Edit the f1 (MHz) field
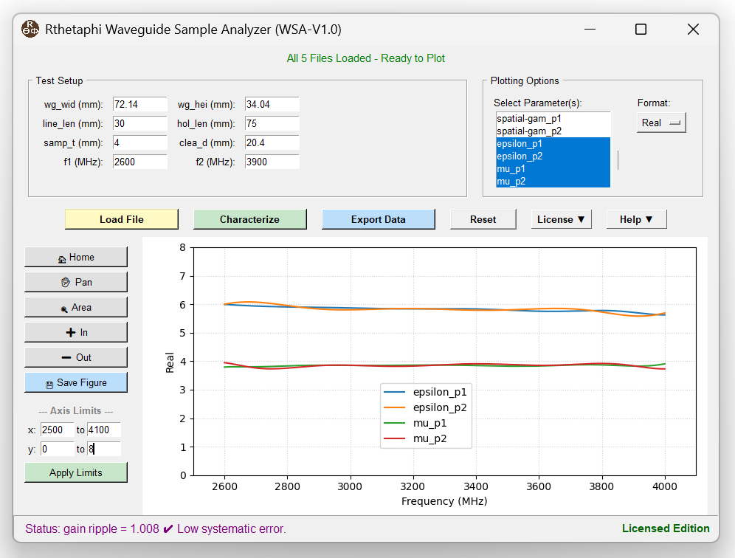Image resolution: width=735 pixels, height=558 pixels. (x=139, y=162)
